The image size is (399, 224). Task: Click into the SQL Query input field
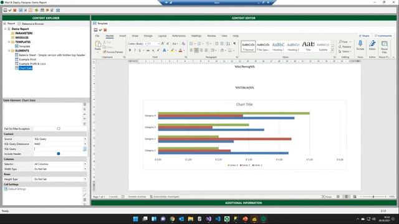[58, 149]
